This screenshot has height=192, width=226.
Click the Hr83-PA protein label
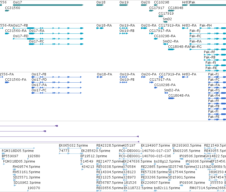189,74
